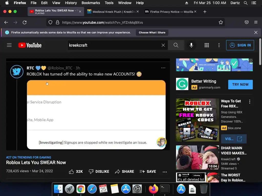Click the DISLIKE thumbs-down button

tap(99, 171)
